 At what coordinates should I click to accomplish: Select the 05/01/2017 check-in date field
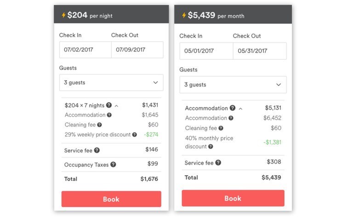coord(206,51)
